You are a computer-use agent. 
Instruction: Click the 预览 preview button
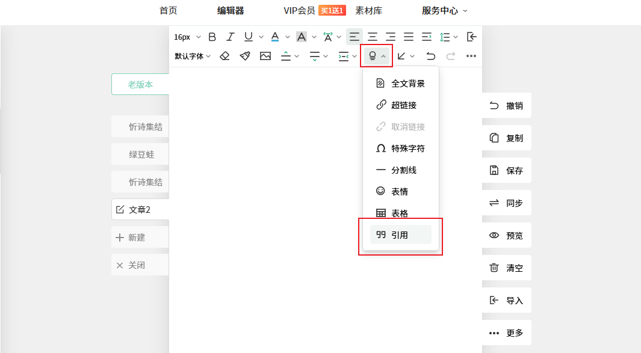pyautogui.click(x=507, y=235)
